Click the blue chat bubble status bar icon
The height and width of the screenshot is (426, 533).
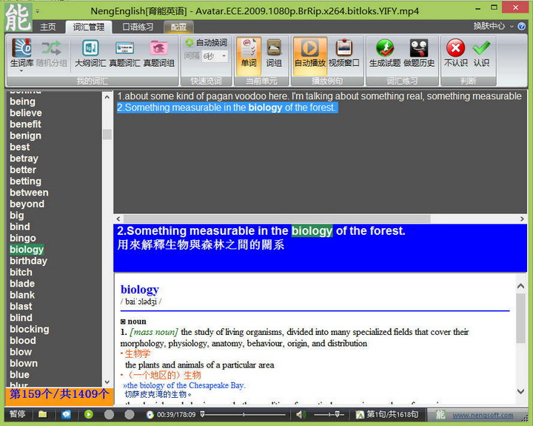point(67,414)
